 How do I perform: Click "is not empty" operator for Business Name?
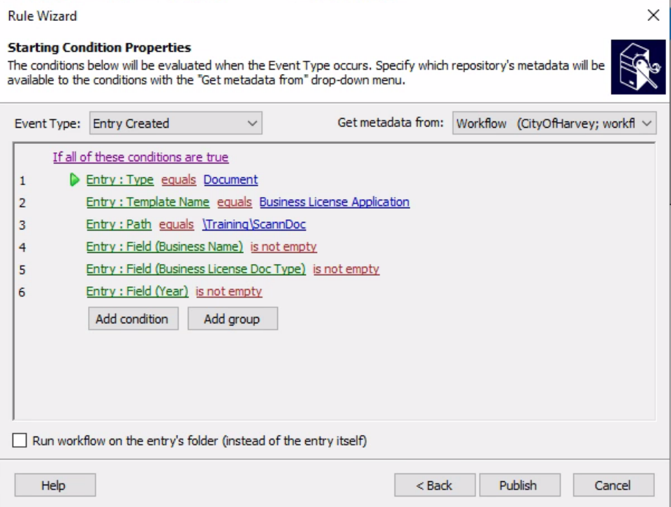[283, 247]
